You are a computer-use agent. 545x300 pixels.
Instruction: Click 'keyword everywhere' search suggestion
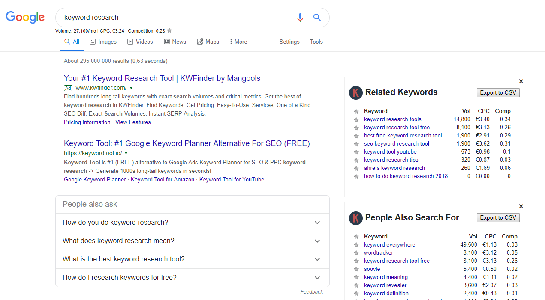(389, 245)
